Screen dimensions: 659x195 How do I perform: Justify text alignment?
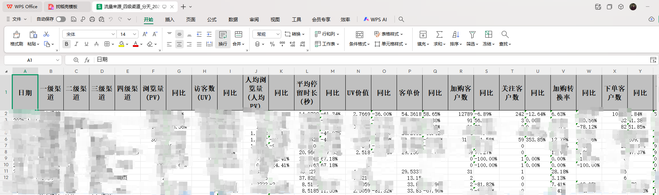click(199, 44)
